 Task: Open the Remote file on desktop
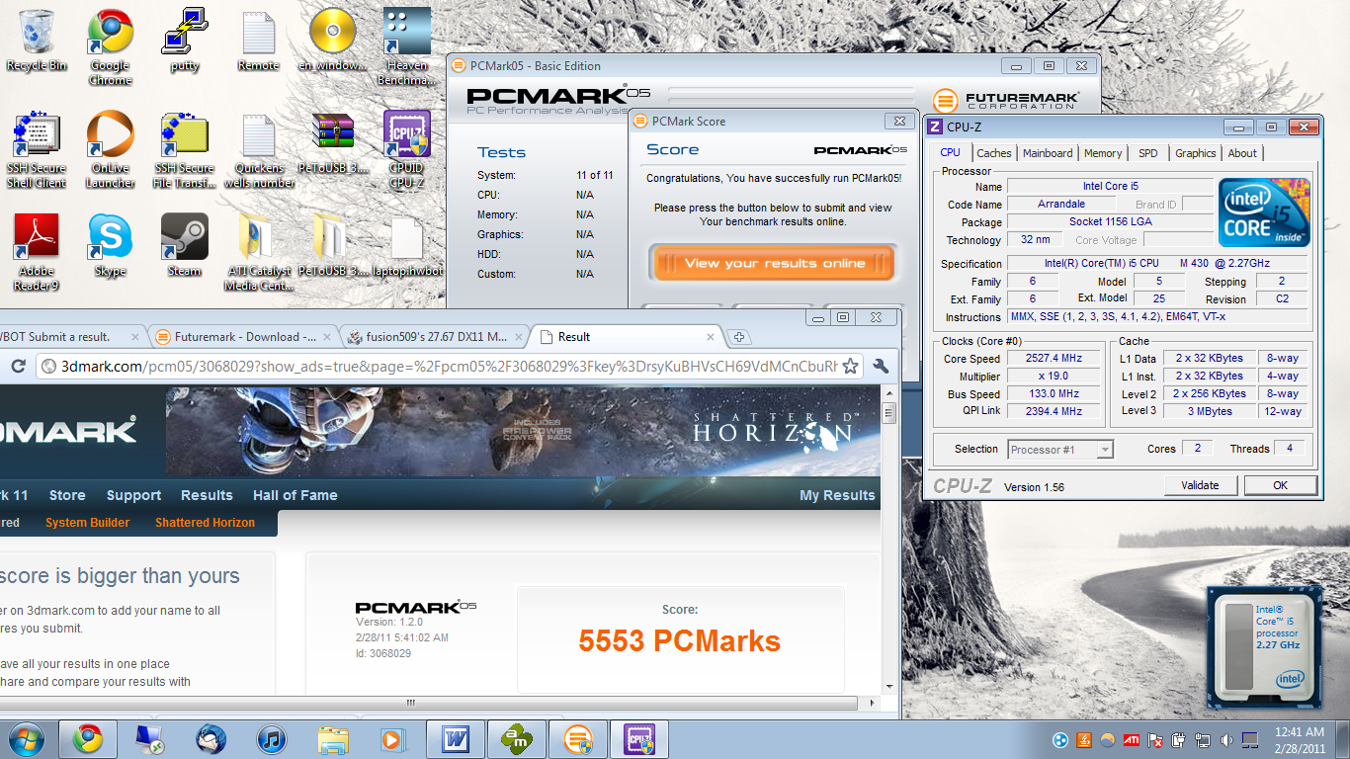(x=258, y=41)
